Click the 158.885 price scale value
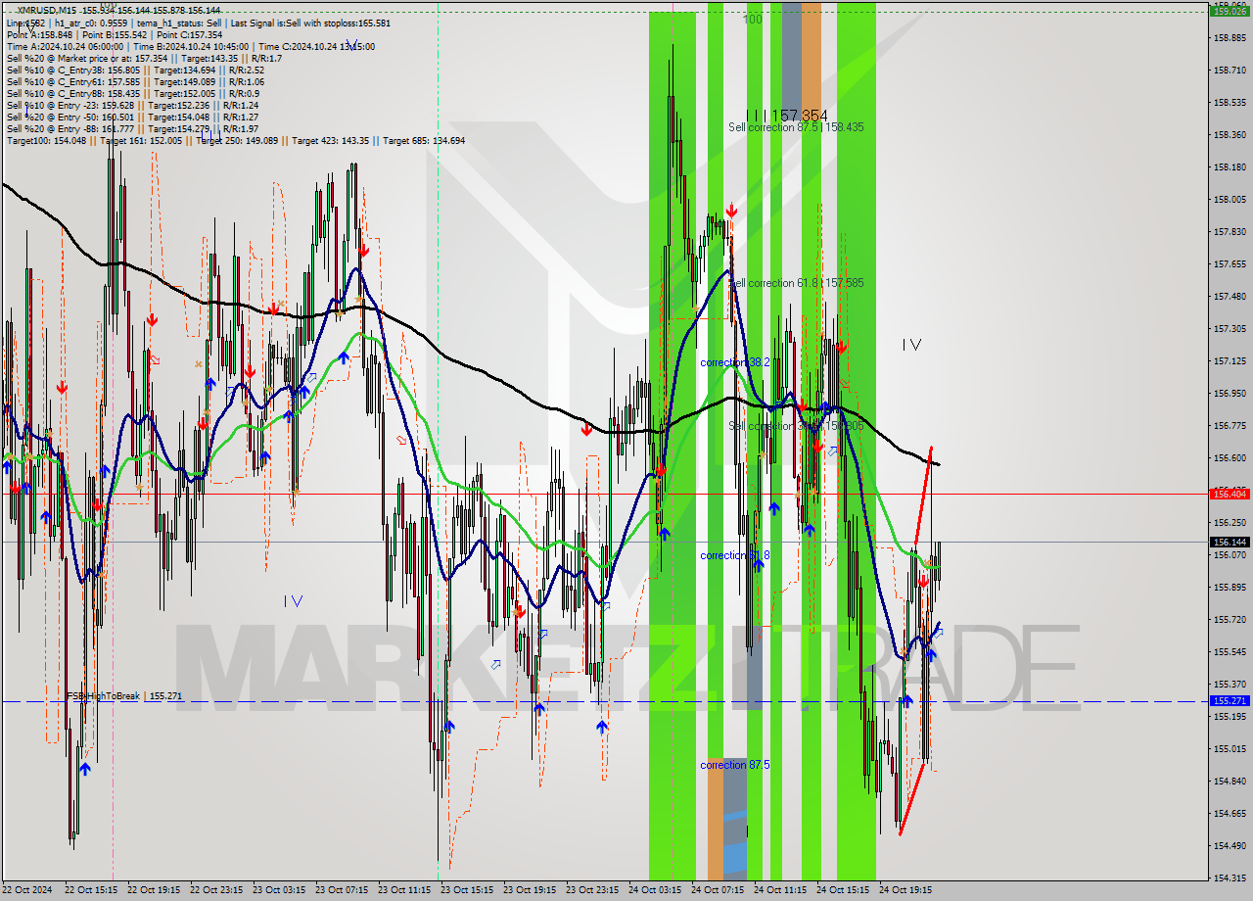Screen dimensions: 1253x901 (x=1230, y=38)
